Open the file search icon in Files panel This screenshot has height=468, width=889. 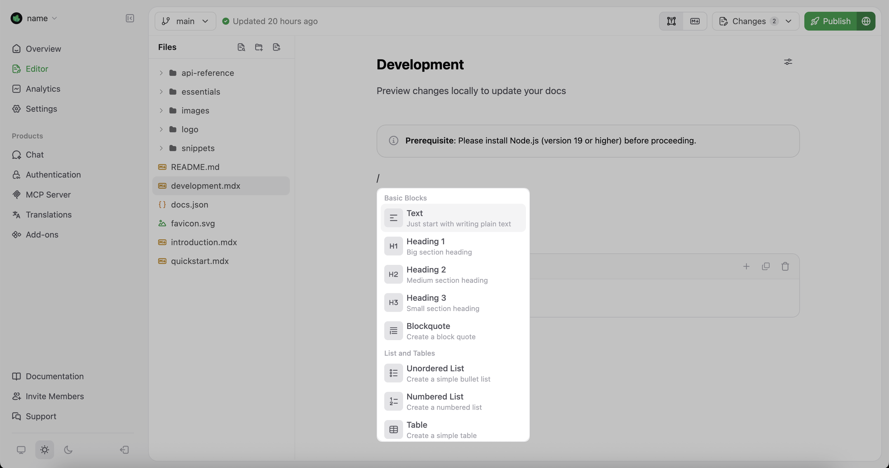tap(241, 47)
